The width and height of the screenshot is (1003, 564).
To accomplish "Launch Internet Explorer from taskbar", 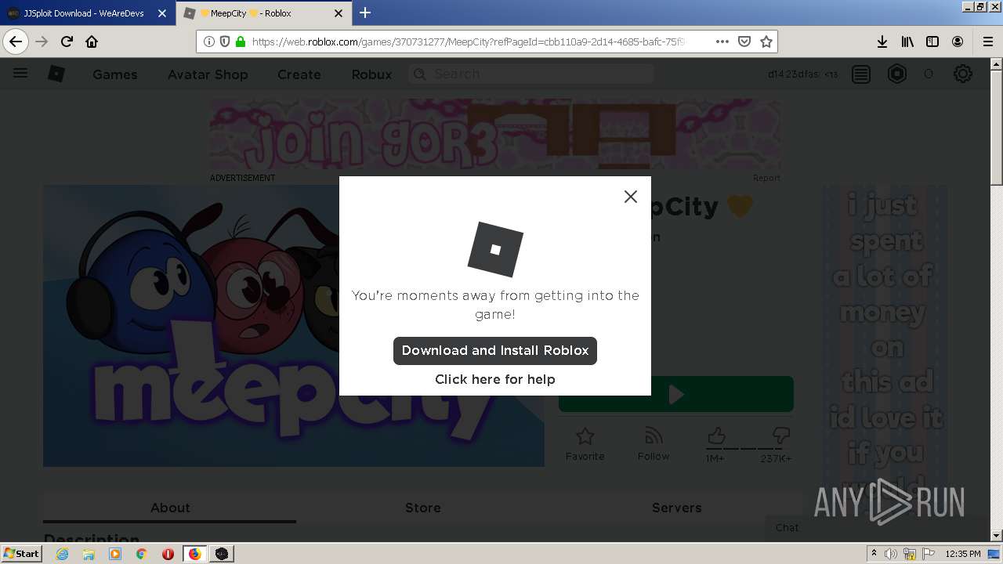I will click(63, 554).
